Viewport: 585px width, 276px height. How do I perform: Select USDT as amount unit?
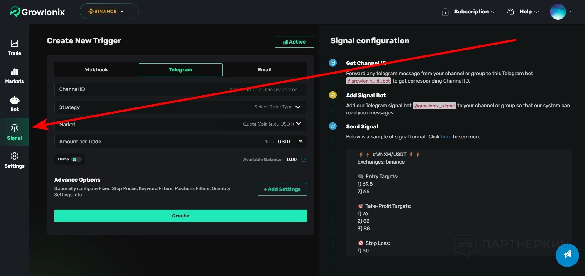284,142
